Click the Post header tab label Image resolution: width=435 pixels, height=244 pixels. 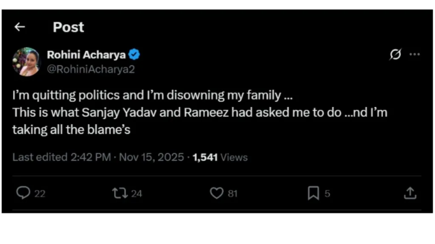point(68,27)
